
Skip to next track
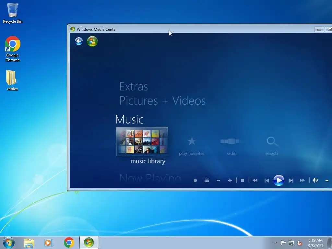tap(291, 180)
